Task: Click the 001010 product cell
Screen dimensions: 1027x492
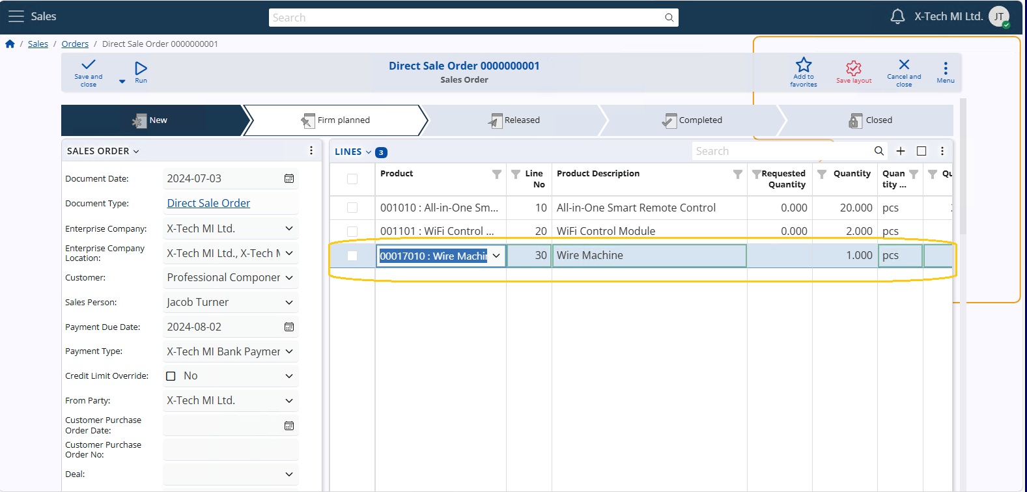Action: [x=440, y=208]
